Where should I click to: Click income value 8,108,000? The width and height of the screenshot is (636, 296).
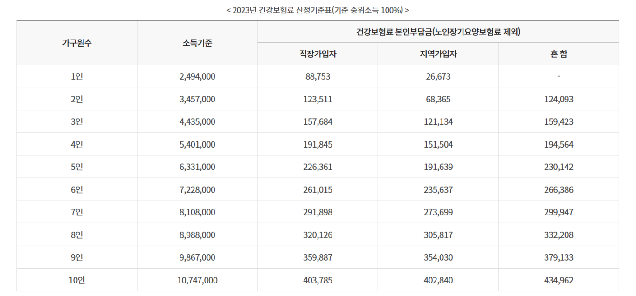[x=197, y=212]
